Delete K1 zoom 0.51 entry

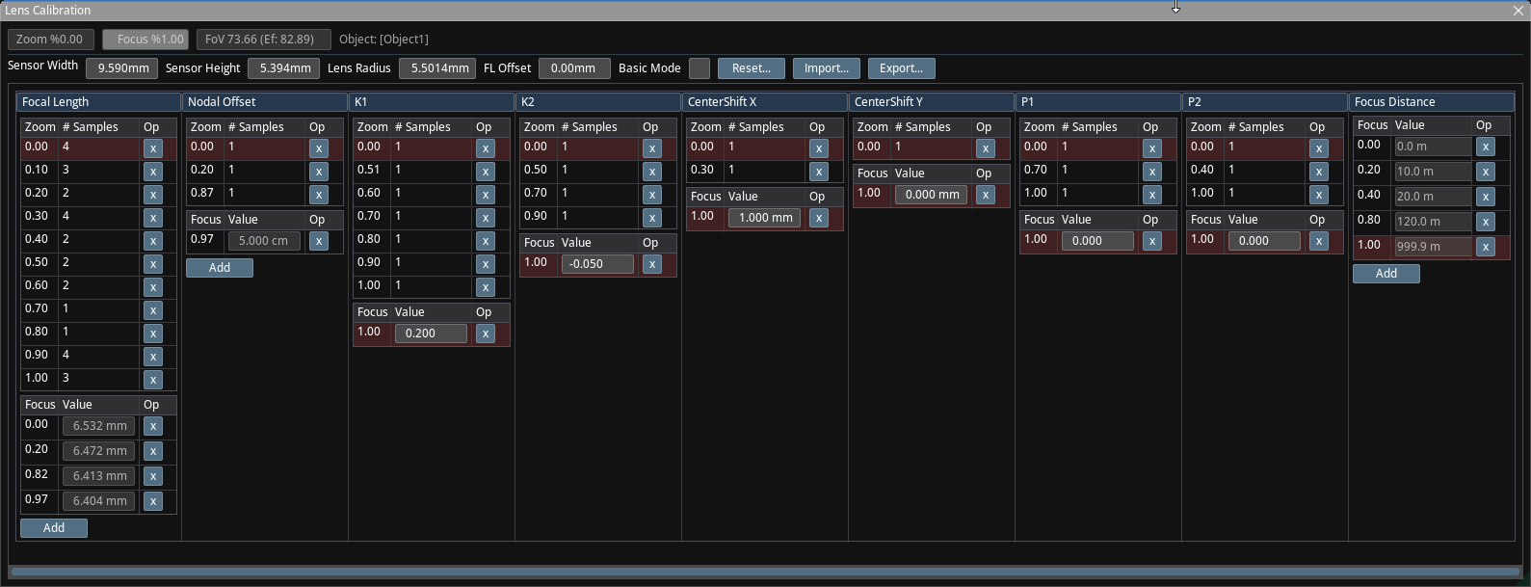[486, 172]
